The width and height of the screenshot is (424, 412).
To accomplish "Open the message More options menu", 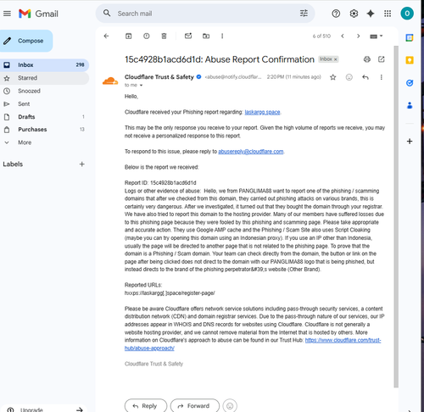I will click(x=382, y=77).
